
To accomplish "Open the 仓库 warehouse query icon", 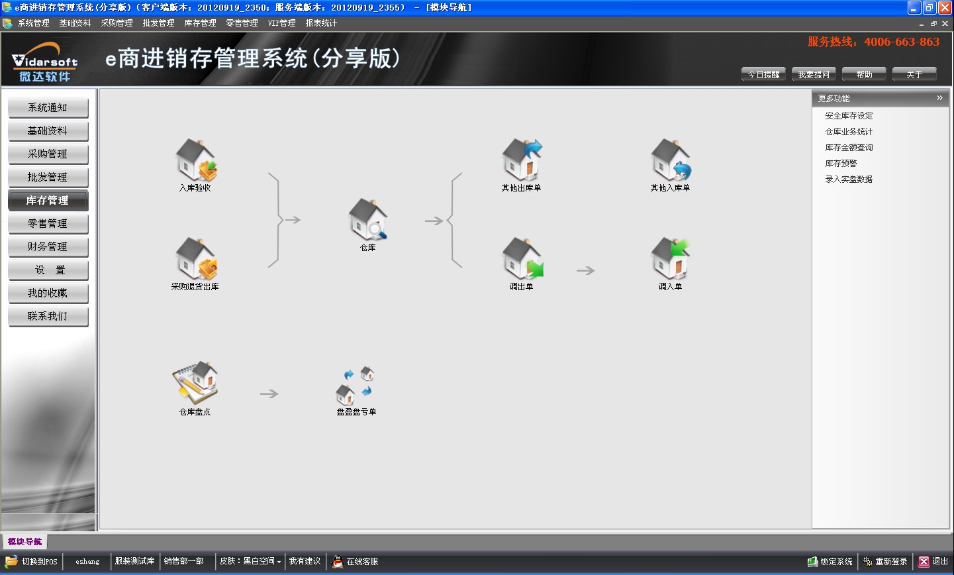I will point(368,219).
